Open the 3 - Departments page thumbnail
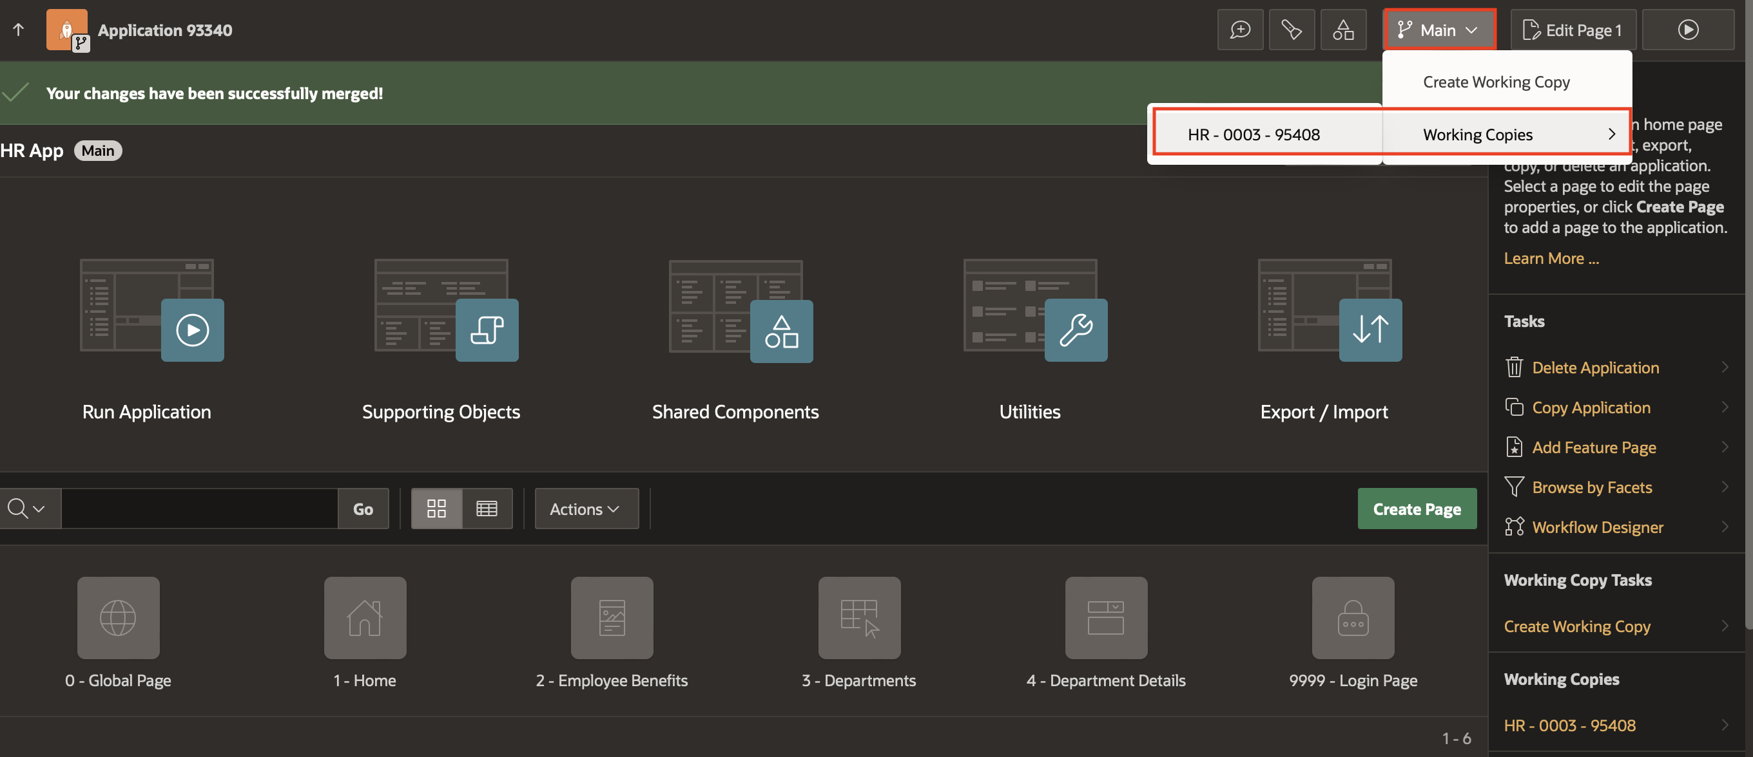Screen dimensions: 1753x757 point(859,617)
